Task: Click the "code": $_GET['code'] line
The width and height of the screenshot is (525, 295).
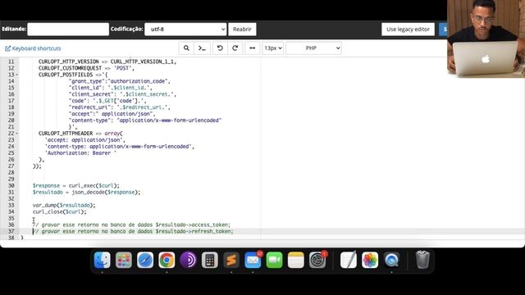Action: 107,101
